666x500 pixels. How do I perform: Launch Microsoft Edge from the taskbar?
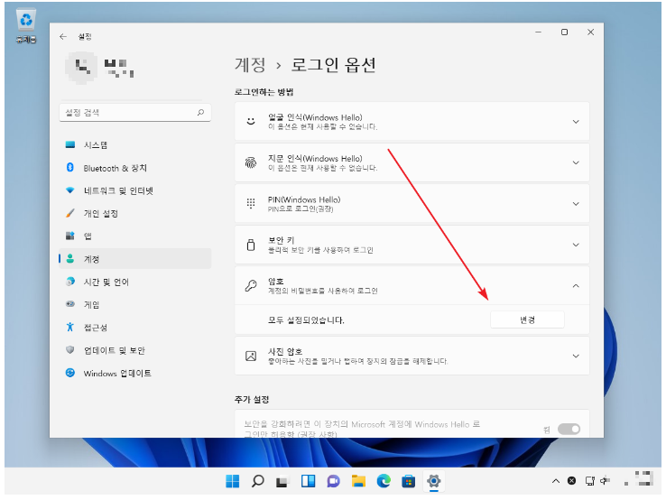[x=384, y=481]
